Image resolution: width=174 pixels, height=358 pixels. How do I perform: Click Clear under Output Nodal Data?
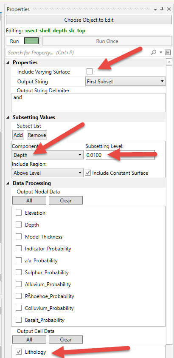[66, 200]
